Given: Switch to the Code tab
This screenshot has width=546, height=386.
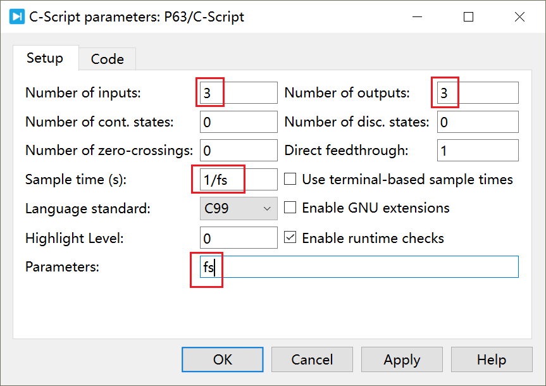Looking at the screenshot, I should coord(107,58).
